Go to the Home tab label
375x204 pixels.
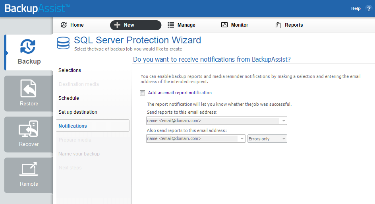[x=77, y=25]
